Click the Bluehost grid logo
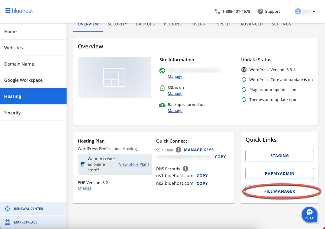325x229 pixels. pyautogui.click(x=8, y=11)
